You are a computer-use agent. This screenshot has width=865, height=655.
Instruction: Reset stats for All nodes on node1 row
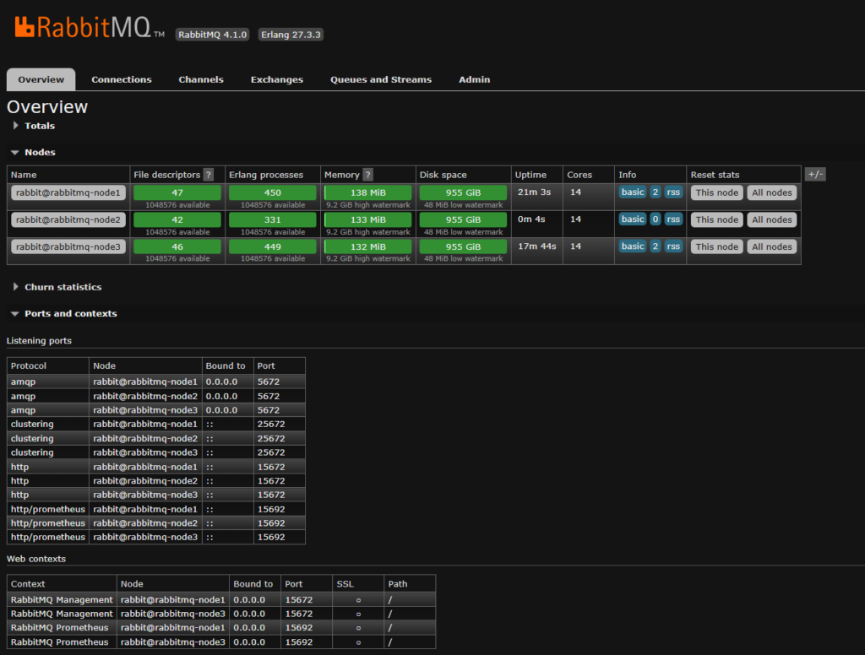(x=772, y=192)
